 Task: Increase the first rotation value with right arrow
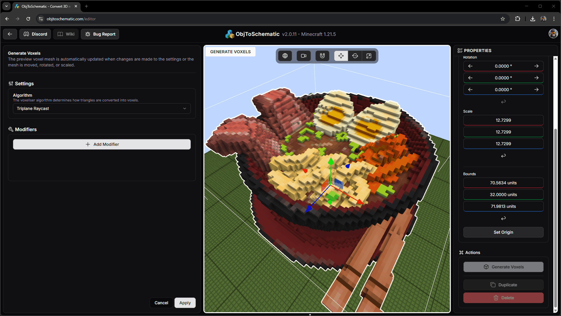pos(536,66)
